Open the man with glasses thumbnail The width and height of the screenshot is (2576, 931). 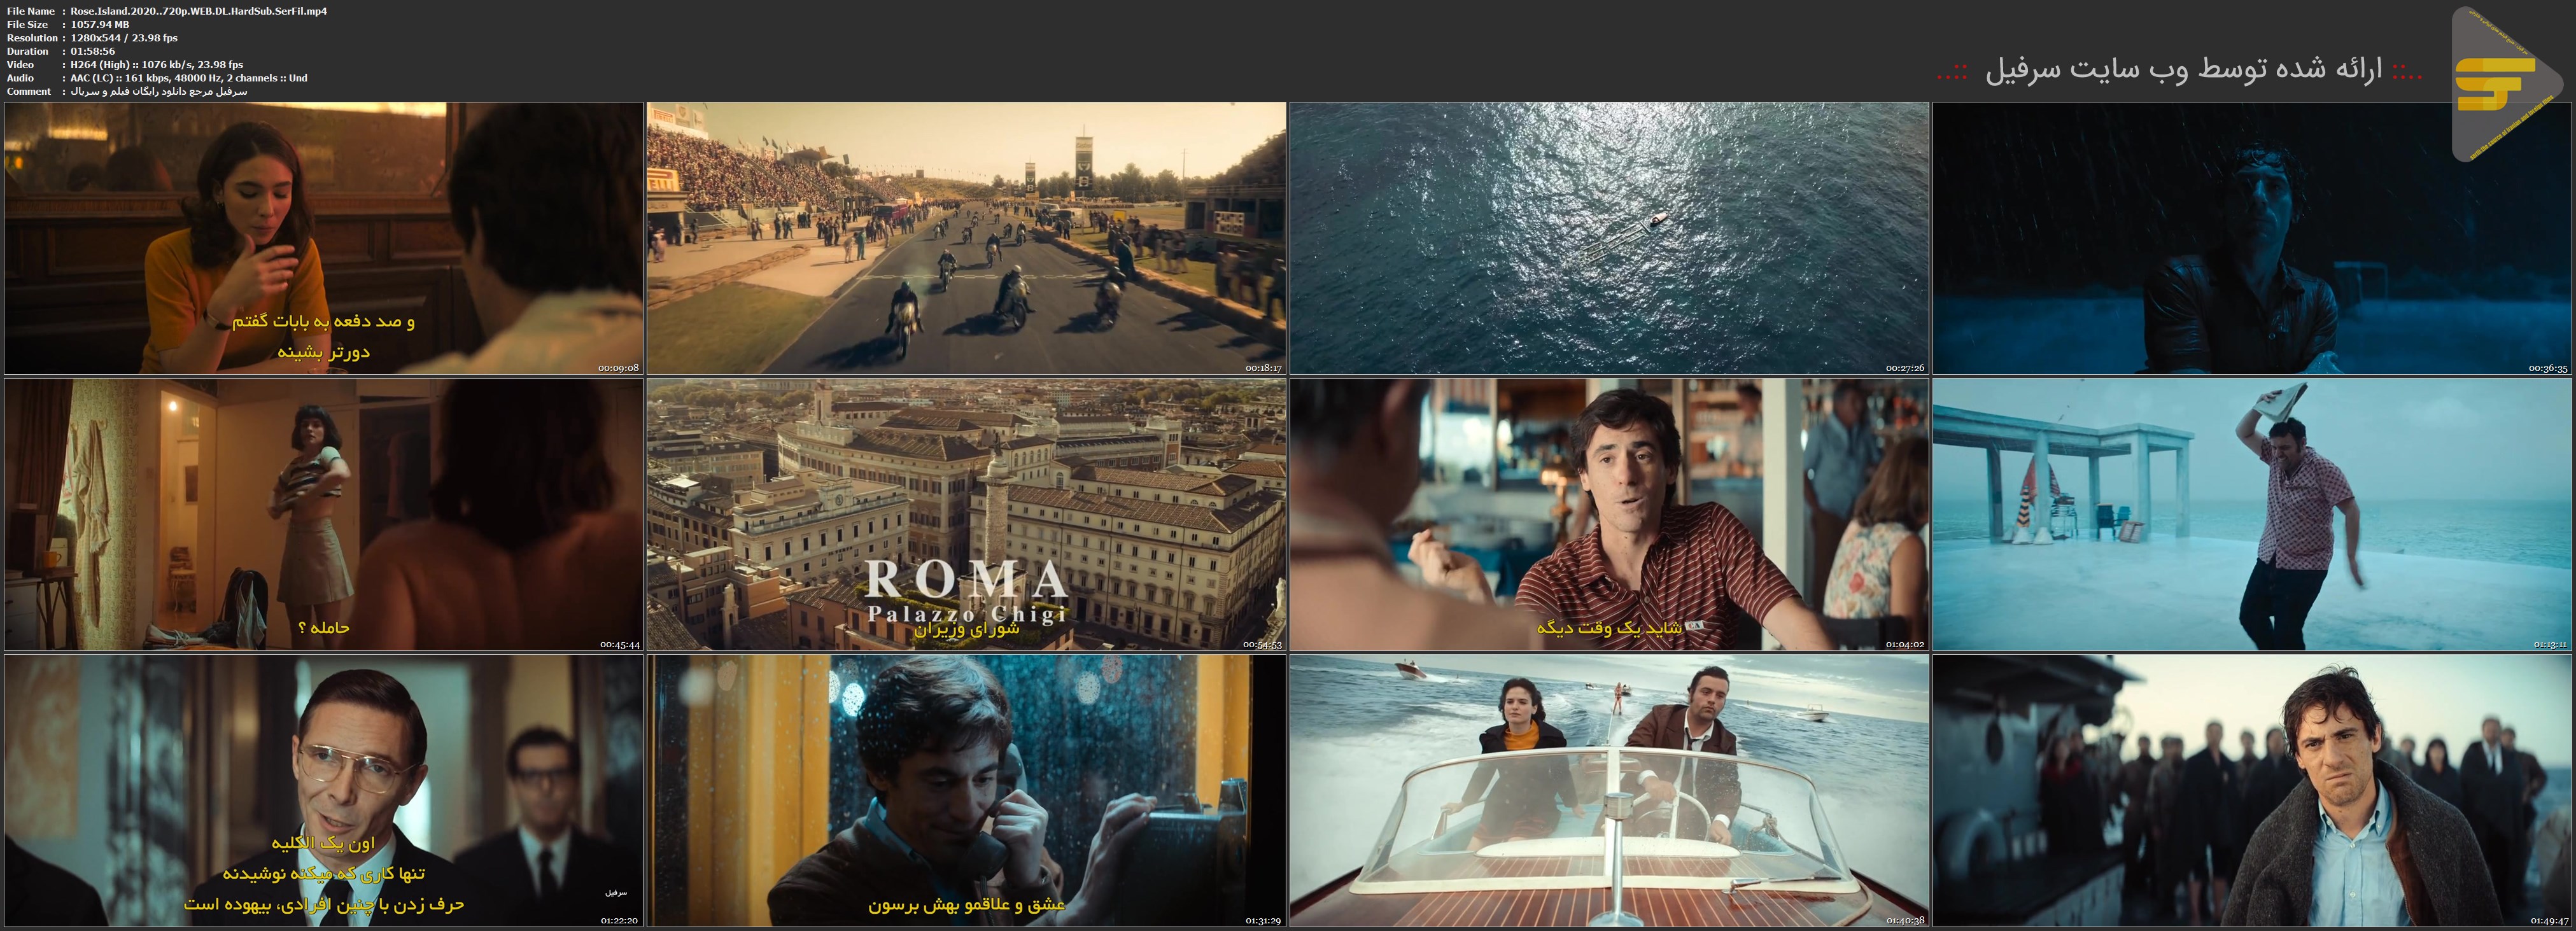click(323, 790)
